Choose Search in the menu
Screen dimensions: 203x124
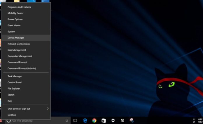coord(26,95)
